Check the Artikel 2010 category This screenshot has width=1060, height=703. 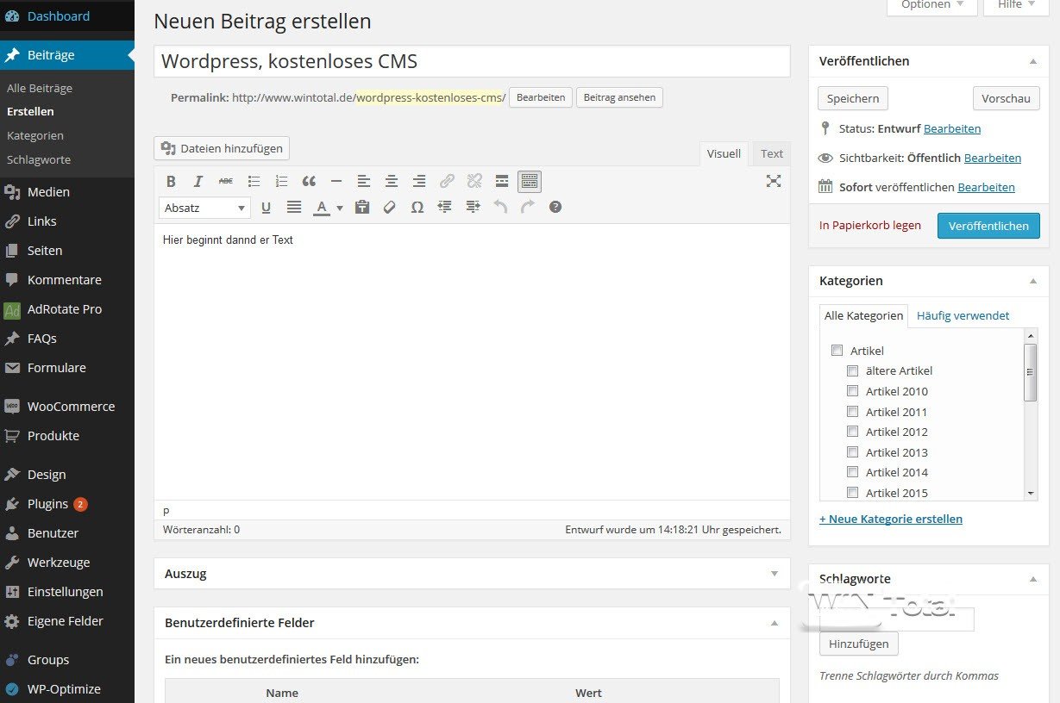pyautogui.click(x=852, y=391)
